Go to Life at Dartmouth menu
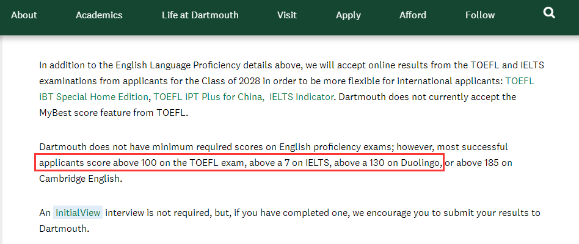This screenshot has height=244, width=579. pyautogui.click(x=200, y=15)
